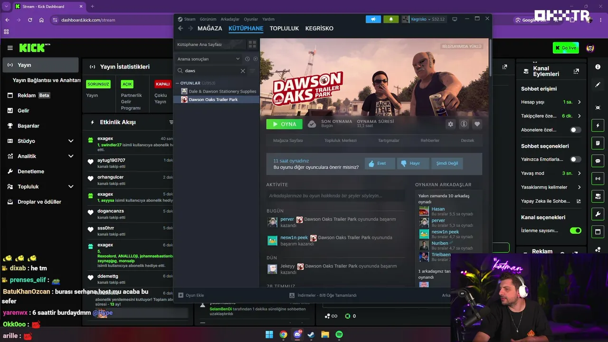This screenshot has height=342, width=608.
Task: Toggle Yalnızca Emotlarla chat switch
Action: [x=576, y=159]
